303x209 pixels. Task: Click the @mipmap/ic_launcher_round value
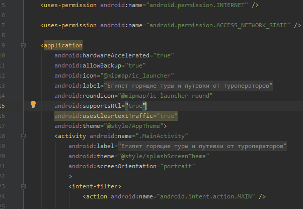(x=165, y=96)
